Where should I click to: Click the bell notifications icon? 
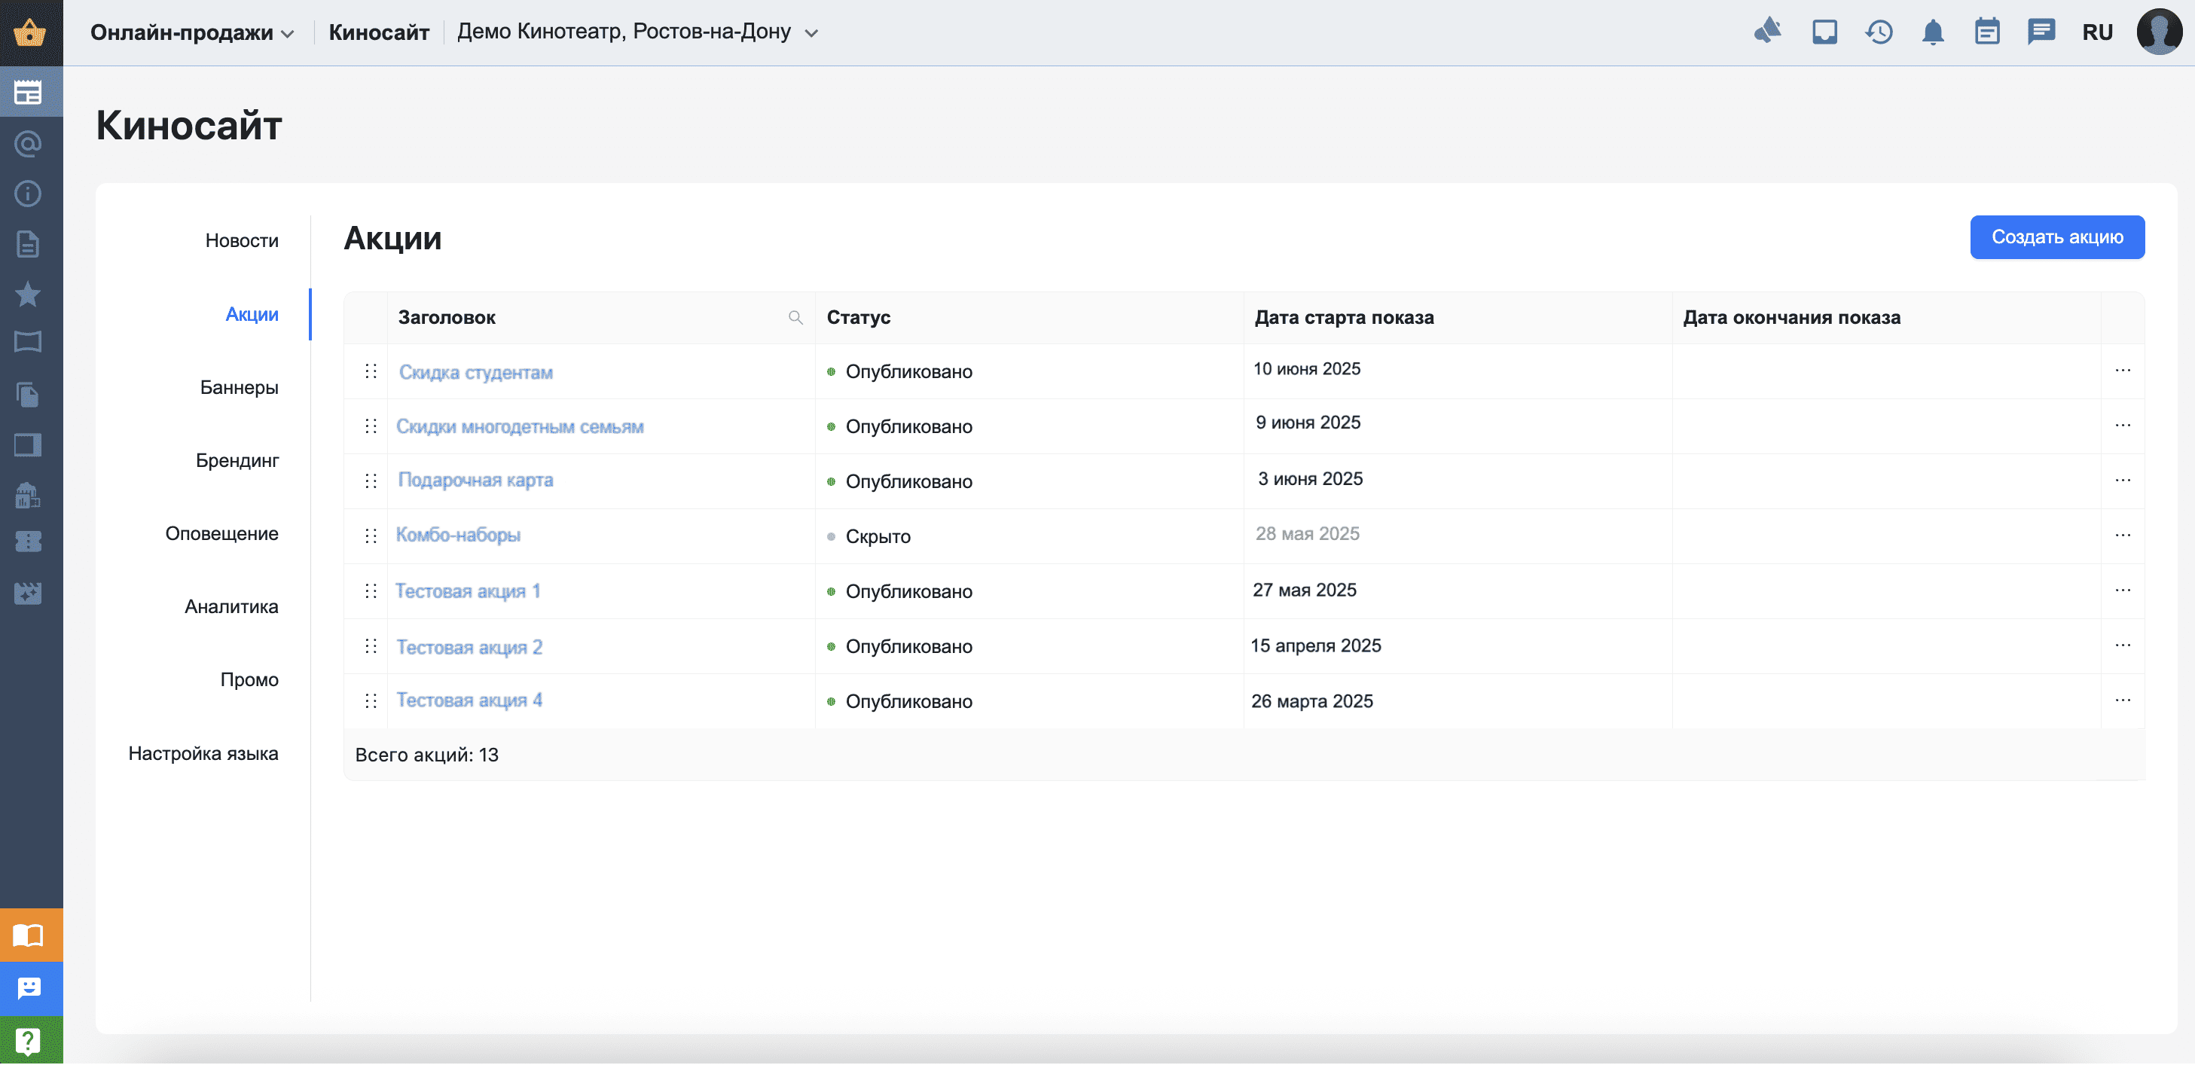pos(1933,32)
